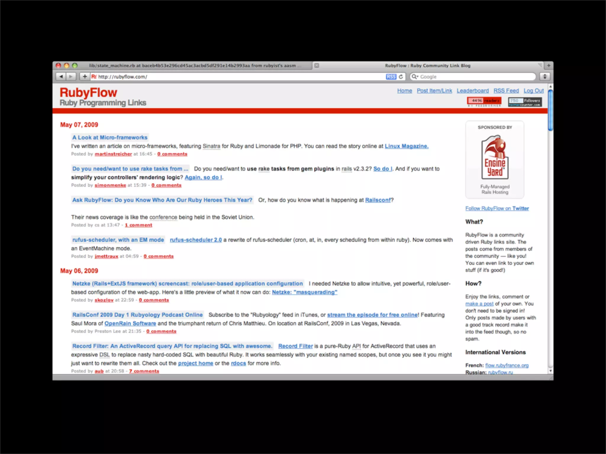Go back with the Safari back arrow
Viewport: 606px width, 454px height.
pyautogui.click(x=61, y=77)
